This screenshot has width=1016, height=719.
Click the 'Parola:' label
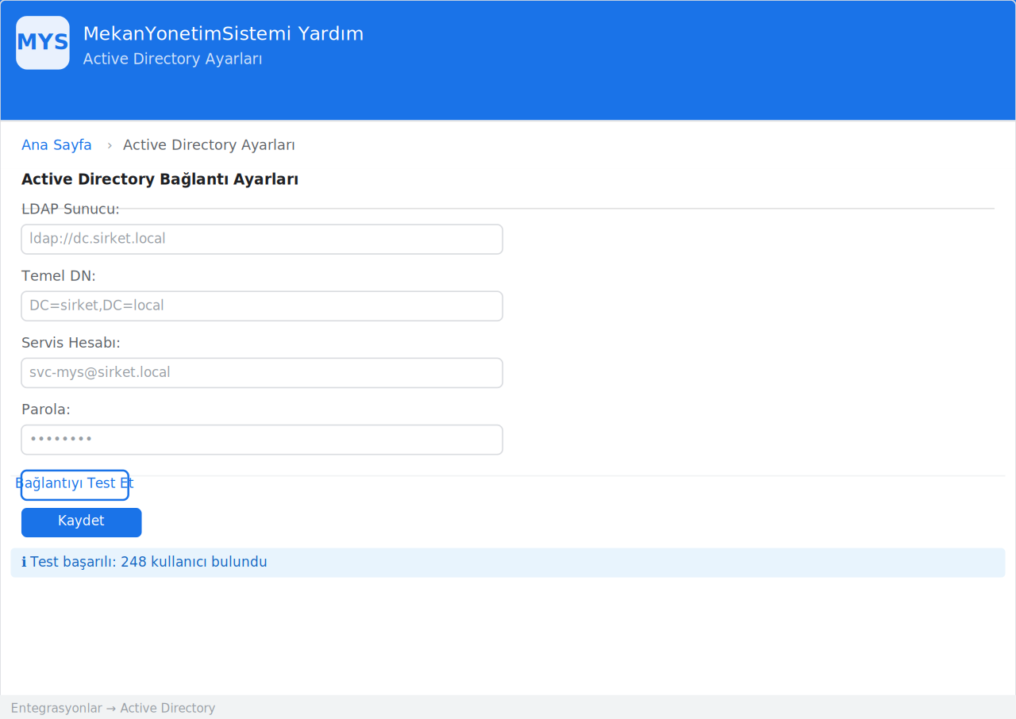46,409
